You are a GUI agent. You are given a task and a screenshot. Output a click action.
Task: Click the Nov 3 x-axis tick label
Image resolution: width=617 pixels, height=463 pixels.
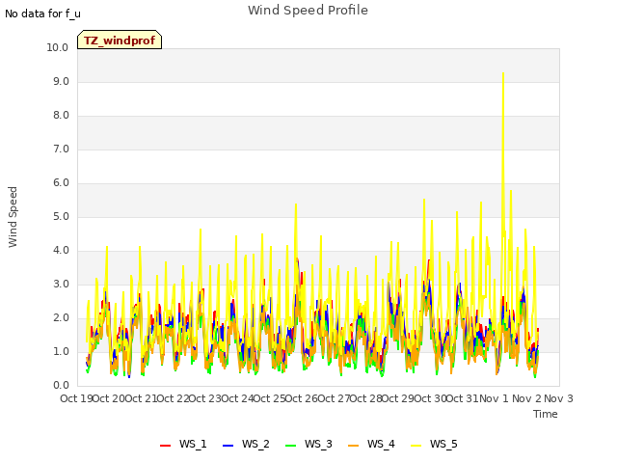[x=558, y=398]
